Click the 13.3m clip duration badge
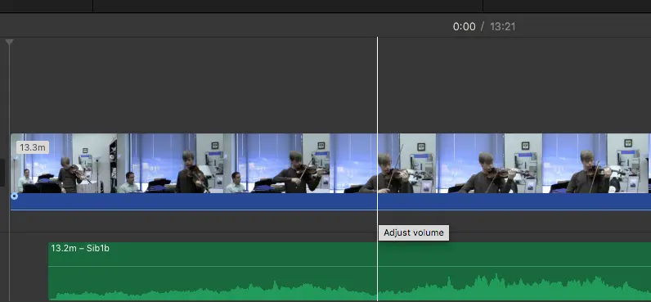The width and height of the screenshot is (651, 302). coord(33,147)
